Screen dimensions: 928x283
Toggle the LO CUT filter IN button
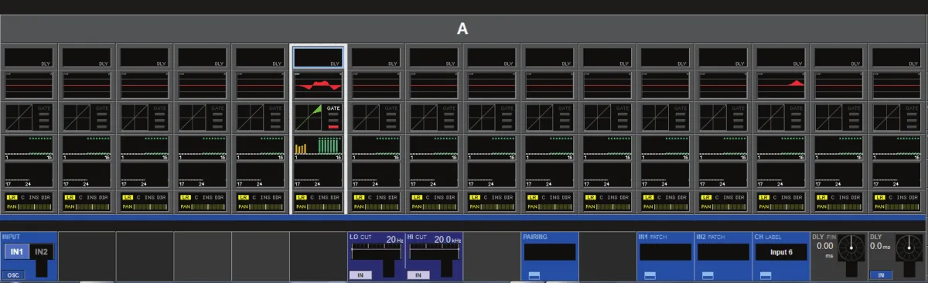(360, 275)
